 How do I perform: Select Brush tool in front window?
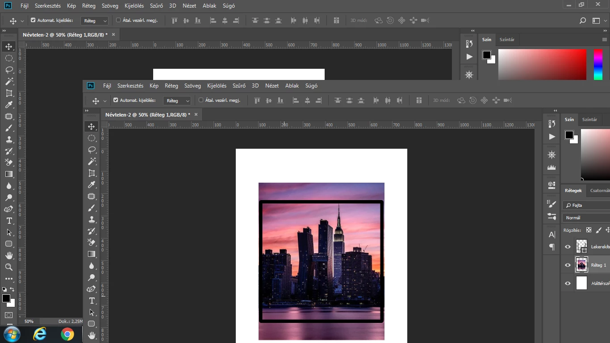pyautogui.click(x=92, y=208)
